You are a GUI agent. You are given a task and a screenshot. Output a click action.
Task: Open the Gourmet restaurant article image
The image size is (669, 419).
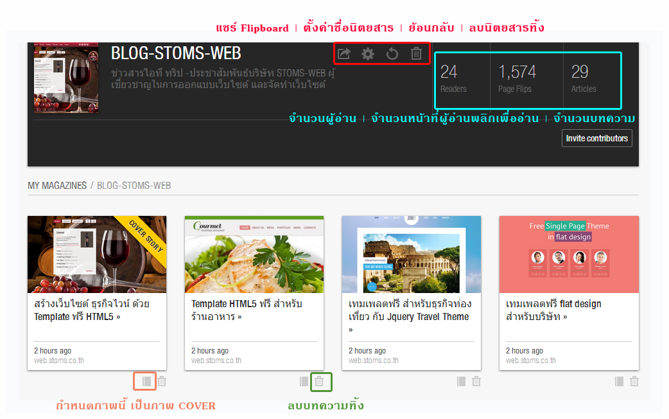pos(254,254)
